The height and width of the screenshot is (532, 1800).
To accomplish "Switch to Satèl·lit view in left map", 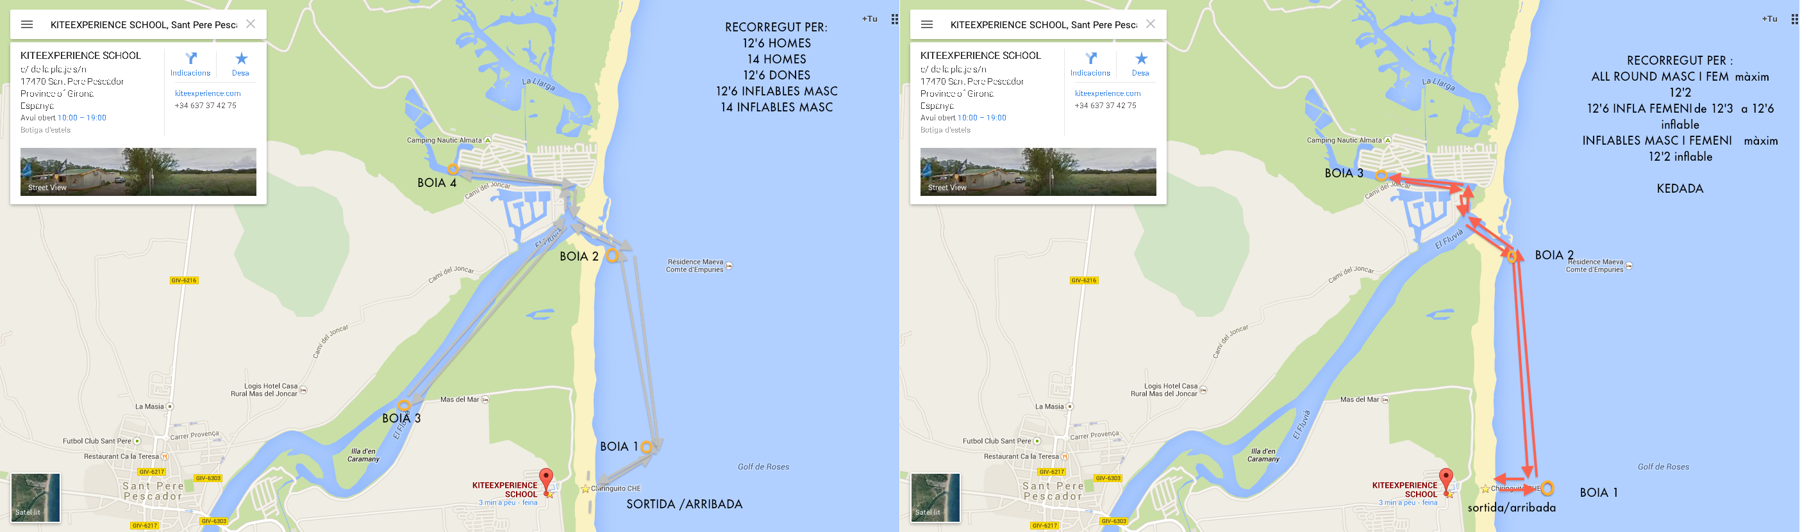I will coord(36,498).
